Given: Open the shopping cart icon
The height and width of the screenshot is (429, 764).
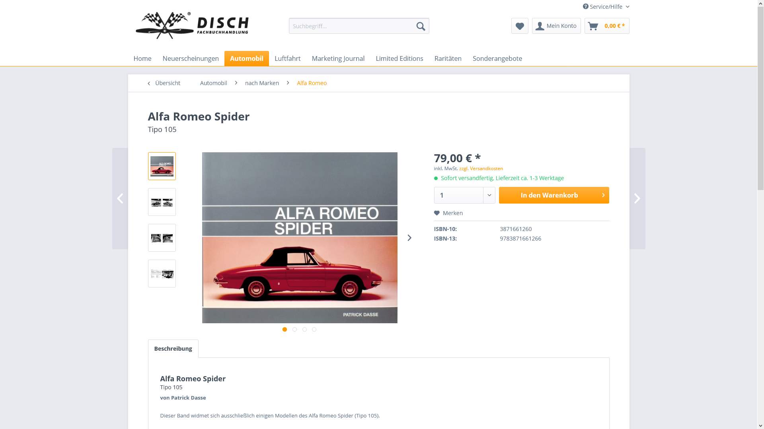Looking at the screenshot, I should (x=593, y=26).
